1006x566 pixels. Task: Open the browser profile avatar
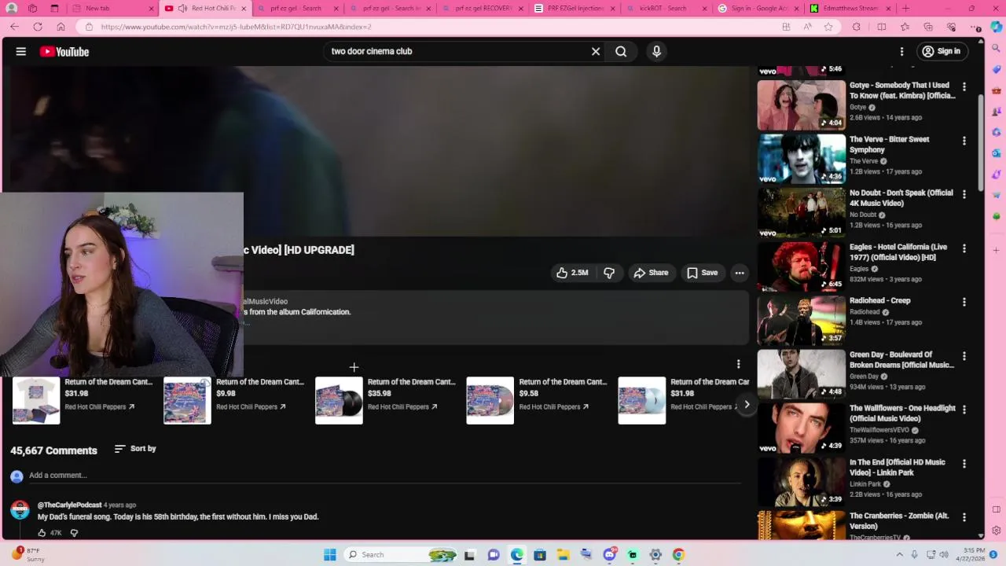(x=12, y=9)
